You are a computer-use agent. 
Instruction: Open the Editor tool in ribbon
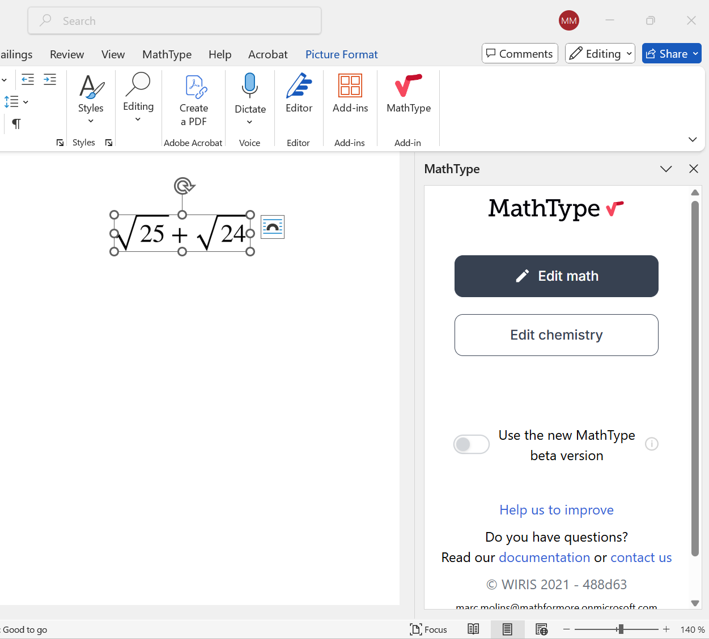[299, 93]
